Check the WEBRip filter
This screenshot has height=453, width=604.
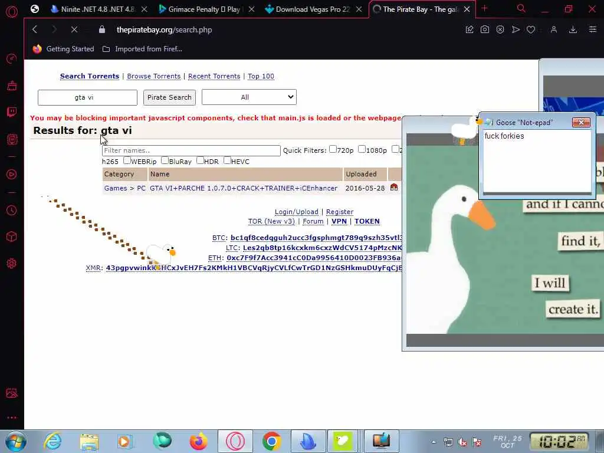[127, 160]
